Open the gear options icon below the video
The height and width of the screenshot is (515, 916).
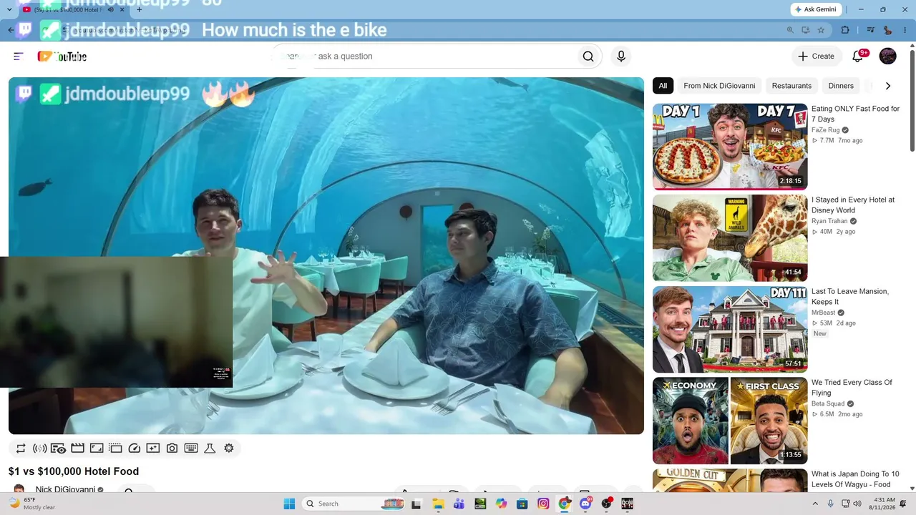[229, 448]
